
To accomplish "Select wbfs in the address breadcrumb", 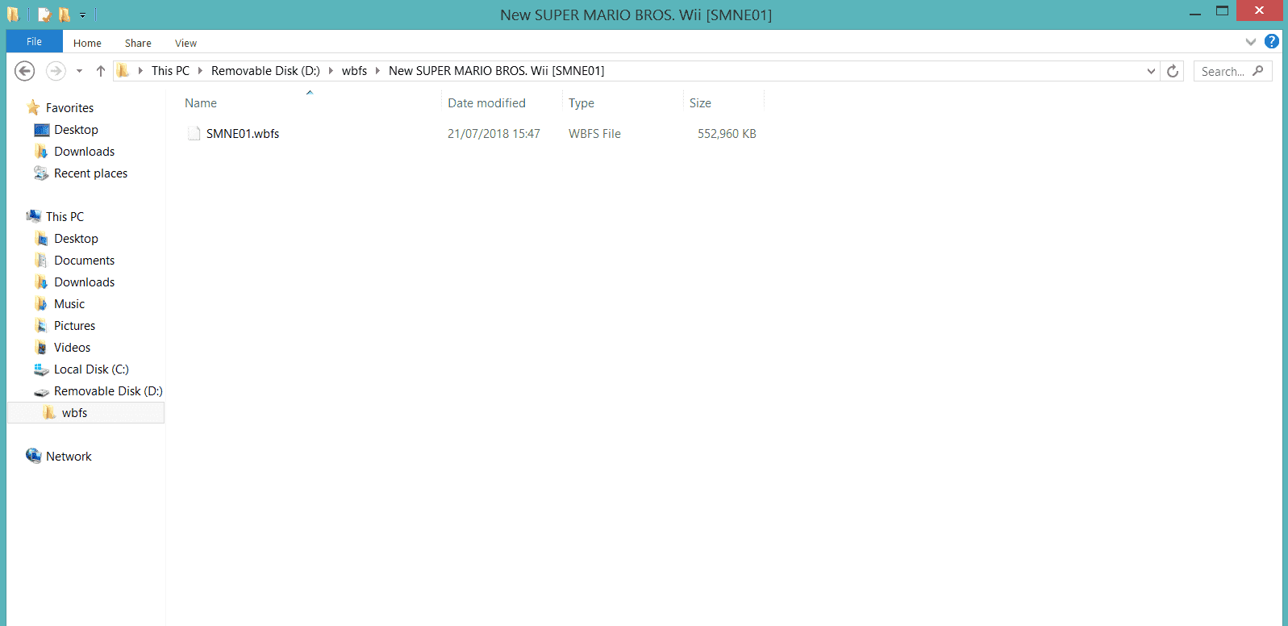I will tap(354, 71).
